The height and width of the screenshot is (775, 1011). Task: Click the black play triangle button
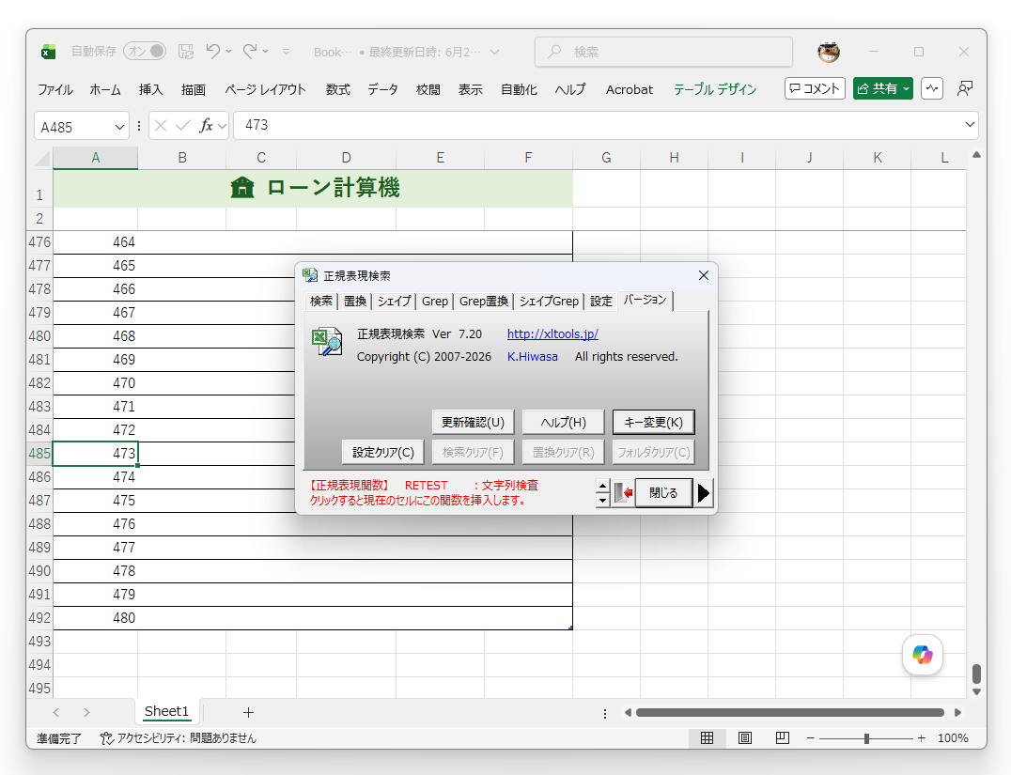[x=704, y=493]
